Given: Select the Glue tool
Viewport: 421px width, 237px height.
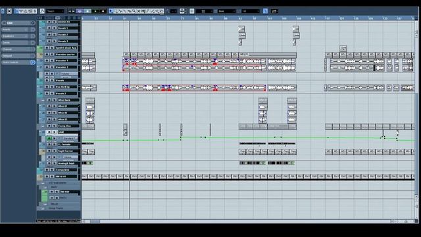Looking at the screenshot, I should (125, 11).
